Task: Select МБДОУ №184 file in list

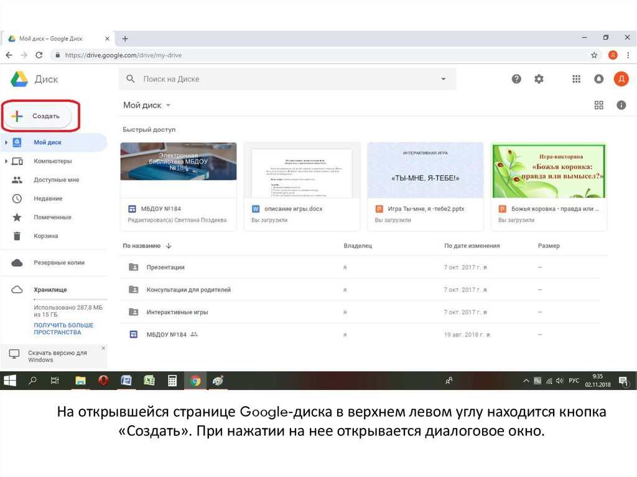Action: (x=360, y=335)
